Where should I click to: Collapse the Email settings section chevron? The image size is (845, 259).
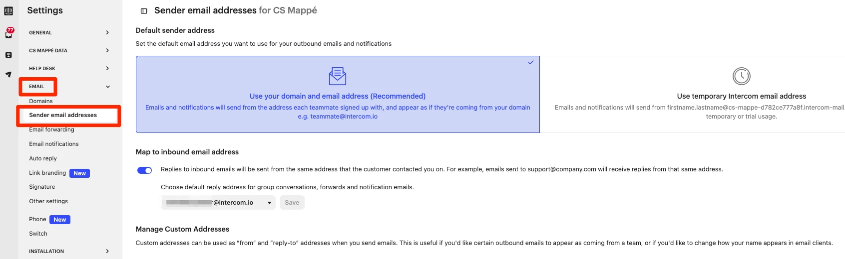108,87
